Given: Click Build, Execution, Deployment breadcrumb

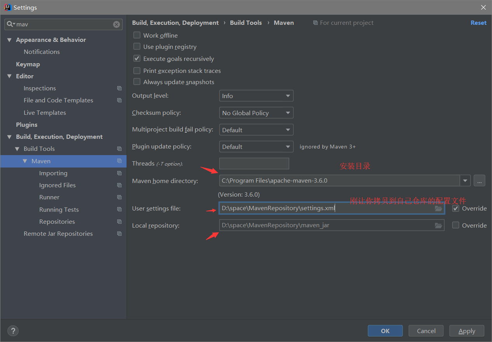Looking at the screenshot, I should 176,23.
